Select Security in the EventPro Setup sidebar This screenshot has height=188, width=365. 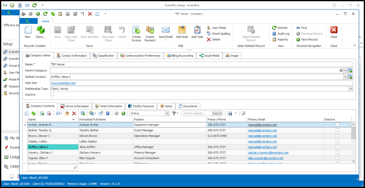(11, 93)
